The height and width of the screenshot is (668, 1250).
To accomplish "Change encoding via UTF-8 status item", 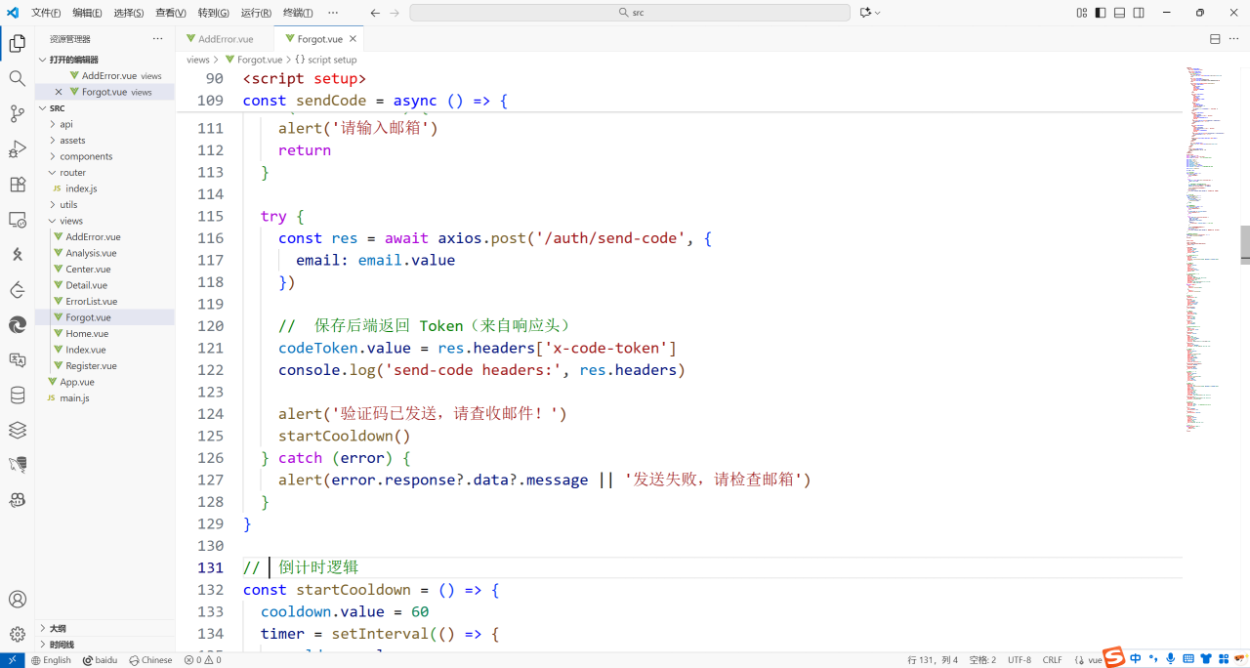I will tap(1020, 660).
